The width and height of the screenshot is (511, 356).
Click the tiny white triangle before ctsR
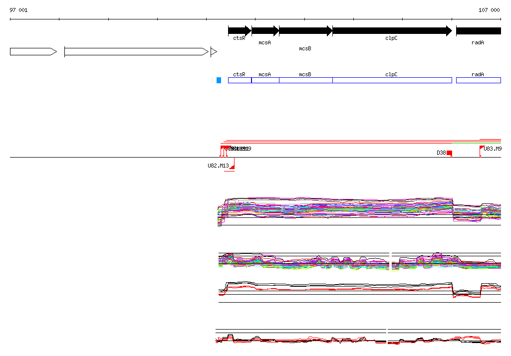point(214,51)
